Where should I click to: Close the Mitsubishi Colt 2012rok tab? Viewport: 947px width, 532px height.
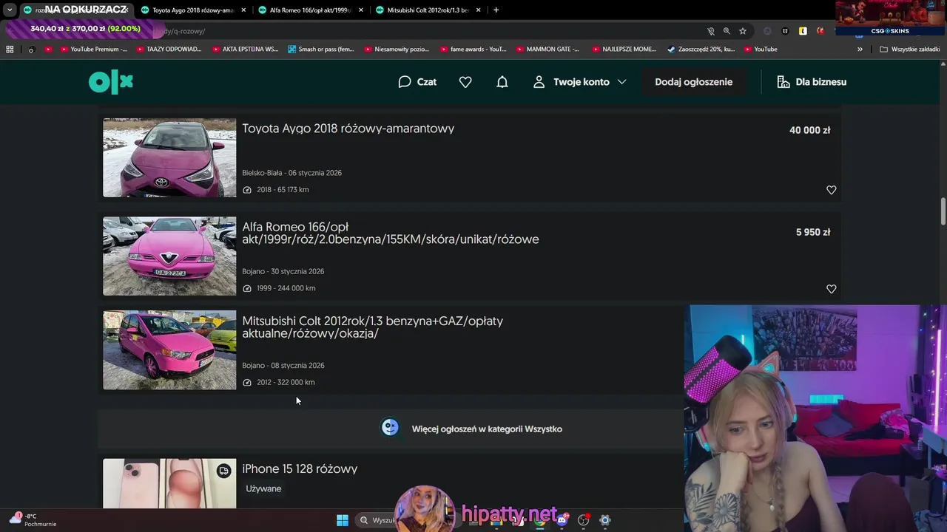point(479,10)
